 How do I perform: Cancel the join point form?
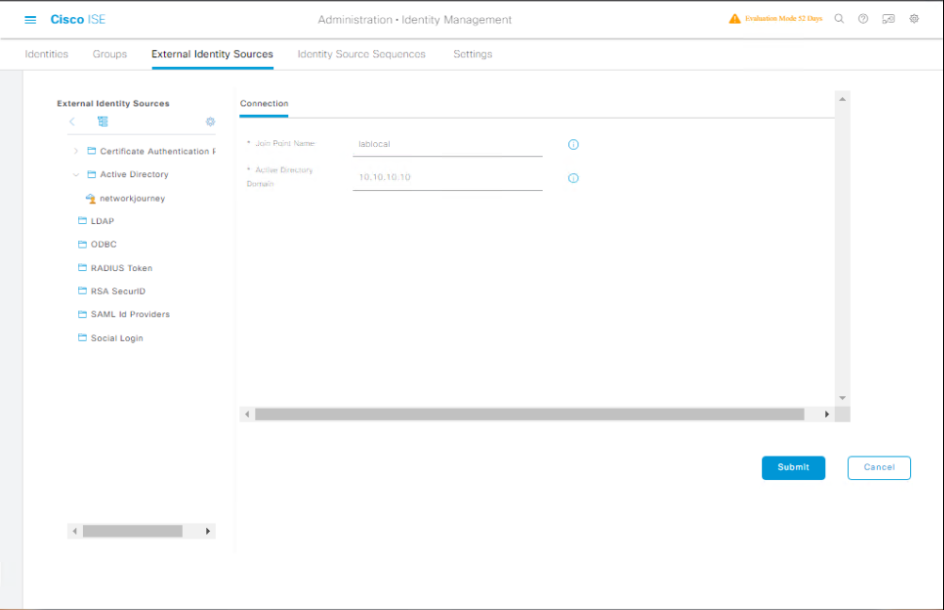(879, 468)
